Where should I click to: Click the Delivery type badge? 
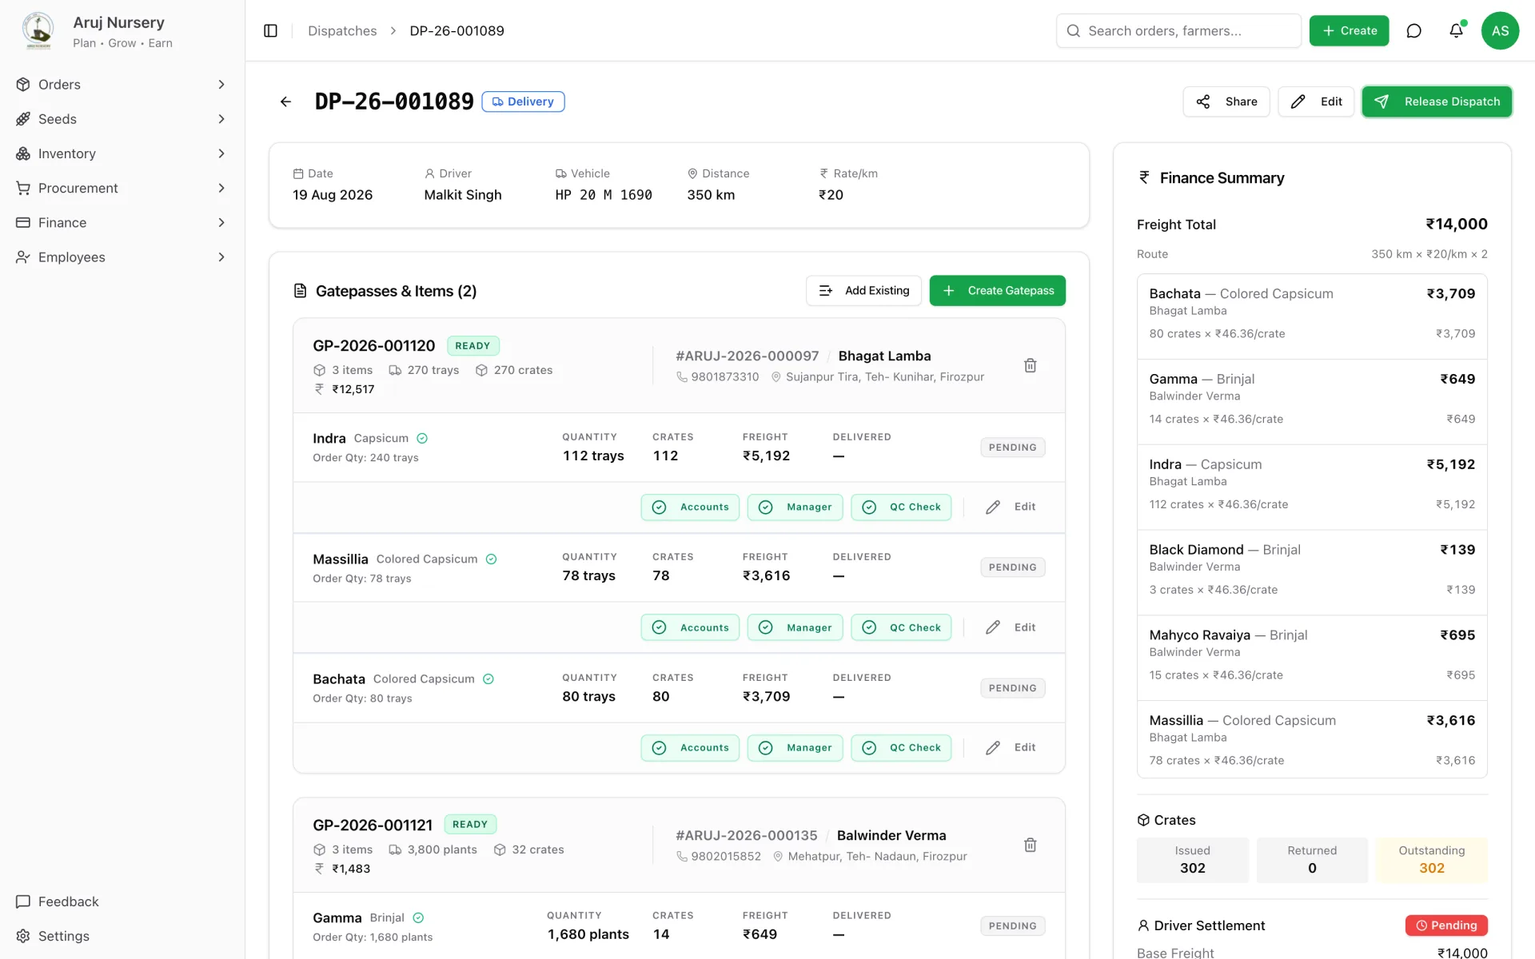(x=523, y=101)
